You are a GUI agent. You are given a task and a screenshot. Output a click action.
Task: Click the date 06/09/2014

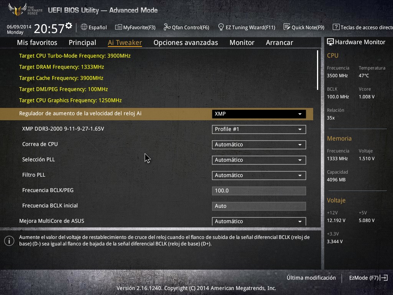(19, 27)
